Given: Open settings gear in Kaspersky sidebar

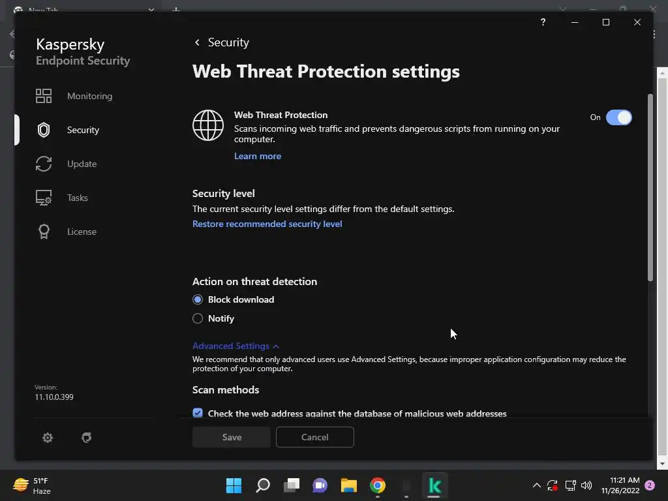Looking at the screenshot, I should [47, 438].
